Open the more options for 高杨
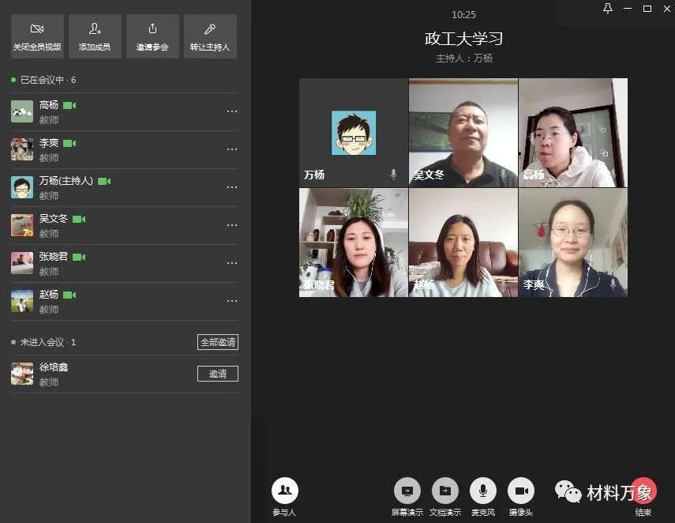 [231, 111]
